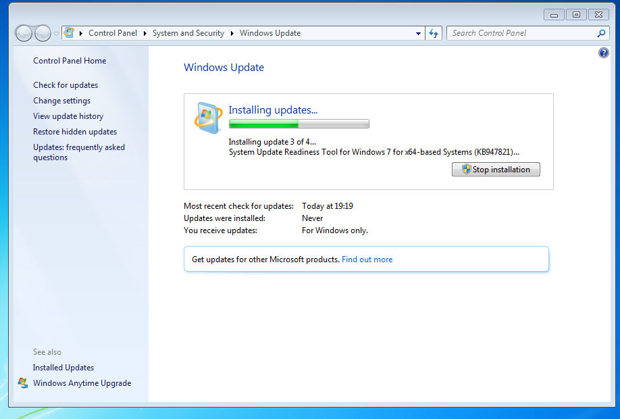Click the help question mark icon
The image size is (620, 419).
click(x=603, y=53)
